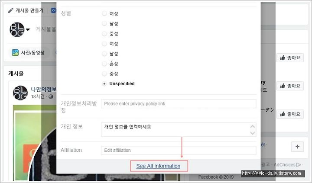Click the 게시물 section heading
Viewport: 312px width, 183px height.
(16, 74)
